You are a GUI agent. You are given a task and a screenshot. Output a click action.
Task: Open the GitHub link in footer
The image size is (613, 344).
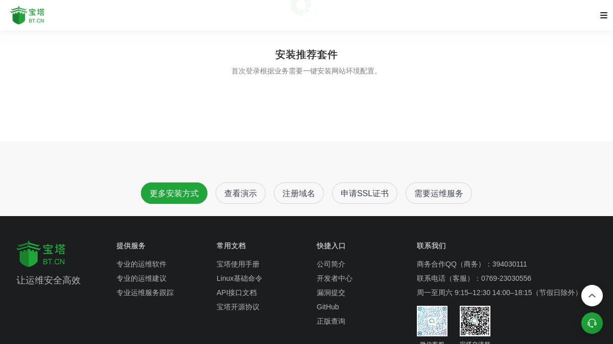click(328, 307)
